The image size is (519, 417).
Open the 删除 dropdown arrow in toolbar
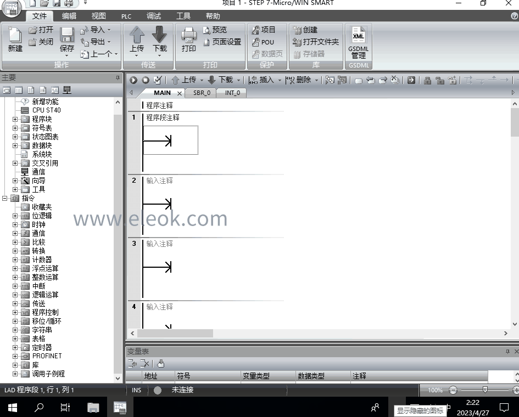[316, 80]
